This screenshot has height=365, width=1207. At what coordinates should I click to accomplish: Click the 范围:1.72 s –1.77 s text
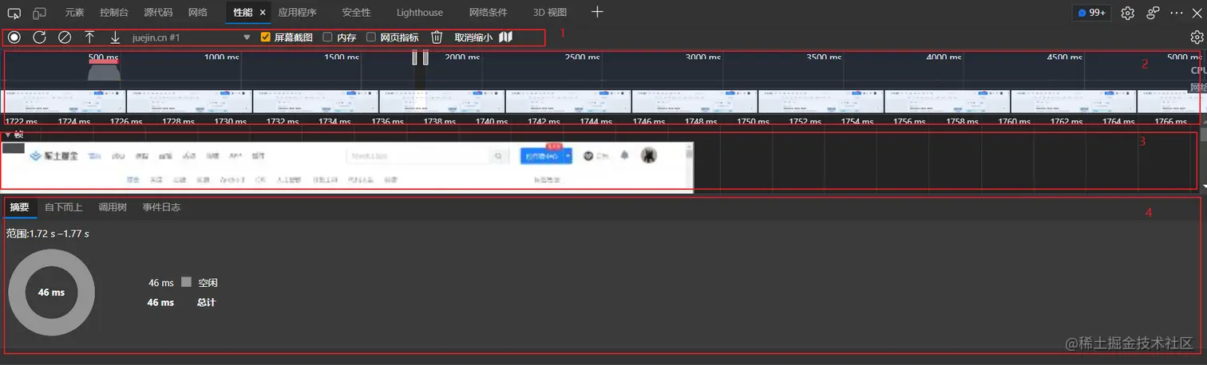[x=47, y=234]
